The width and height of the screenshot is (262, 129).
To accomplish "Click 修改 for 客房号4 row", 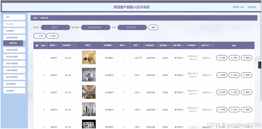I will (234, 110).
